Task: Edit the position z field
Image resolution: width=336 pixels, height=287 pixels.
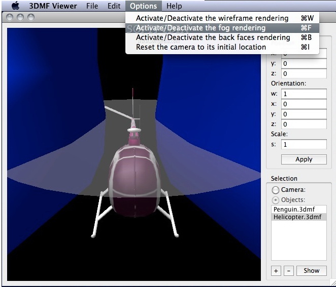Action: tap(304, 74)
